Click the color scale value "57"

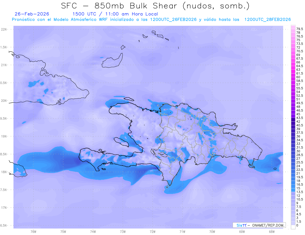point(298,84)
